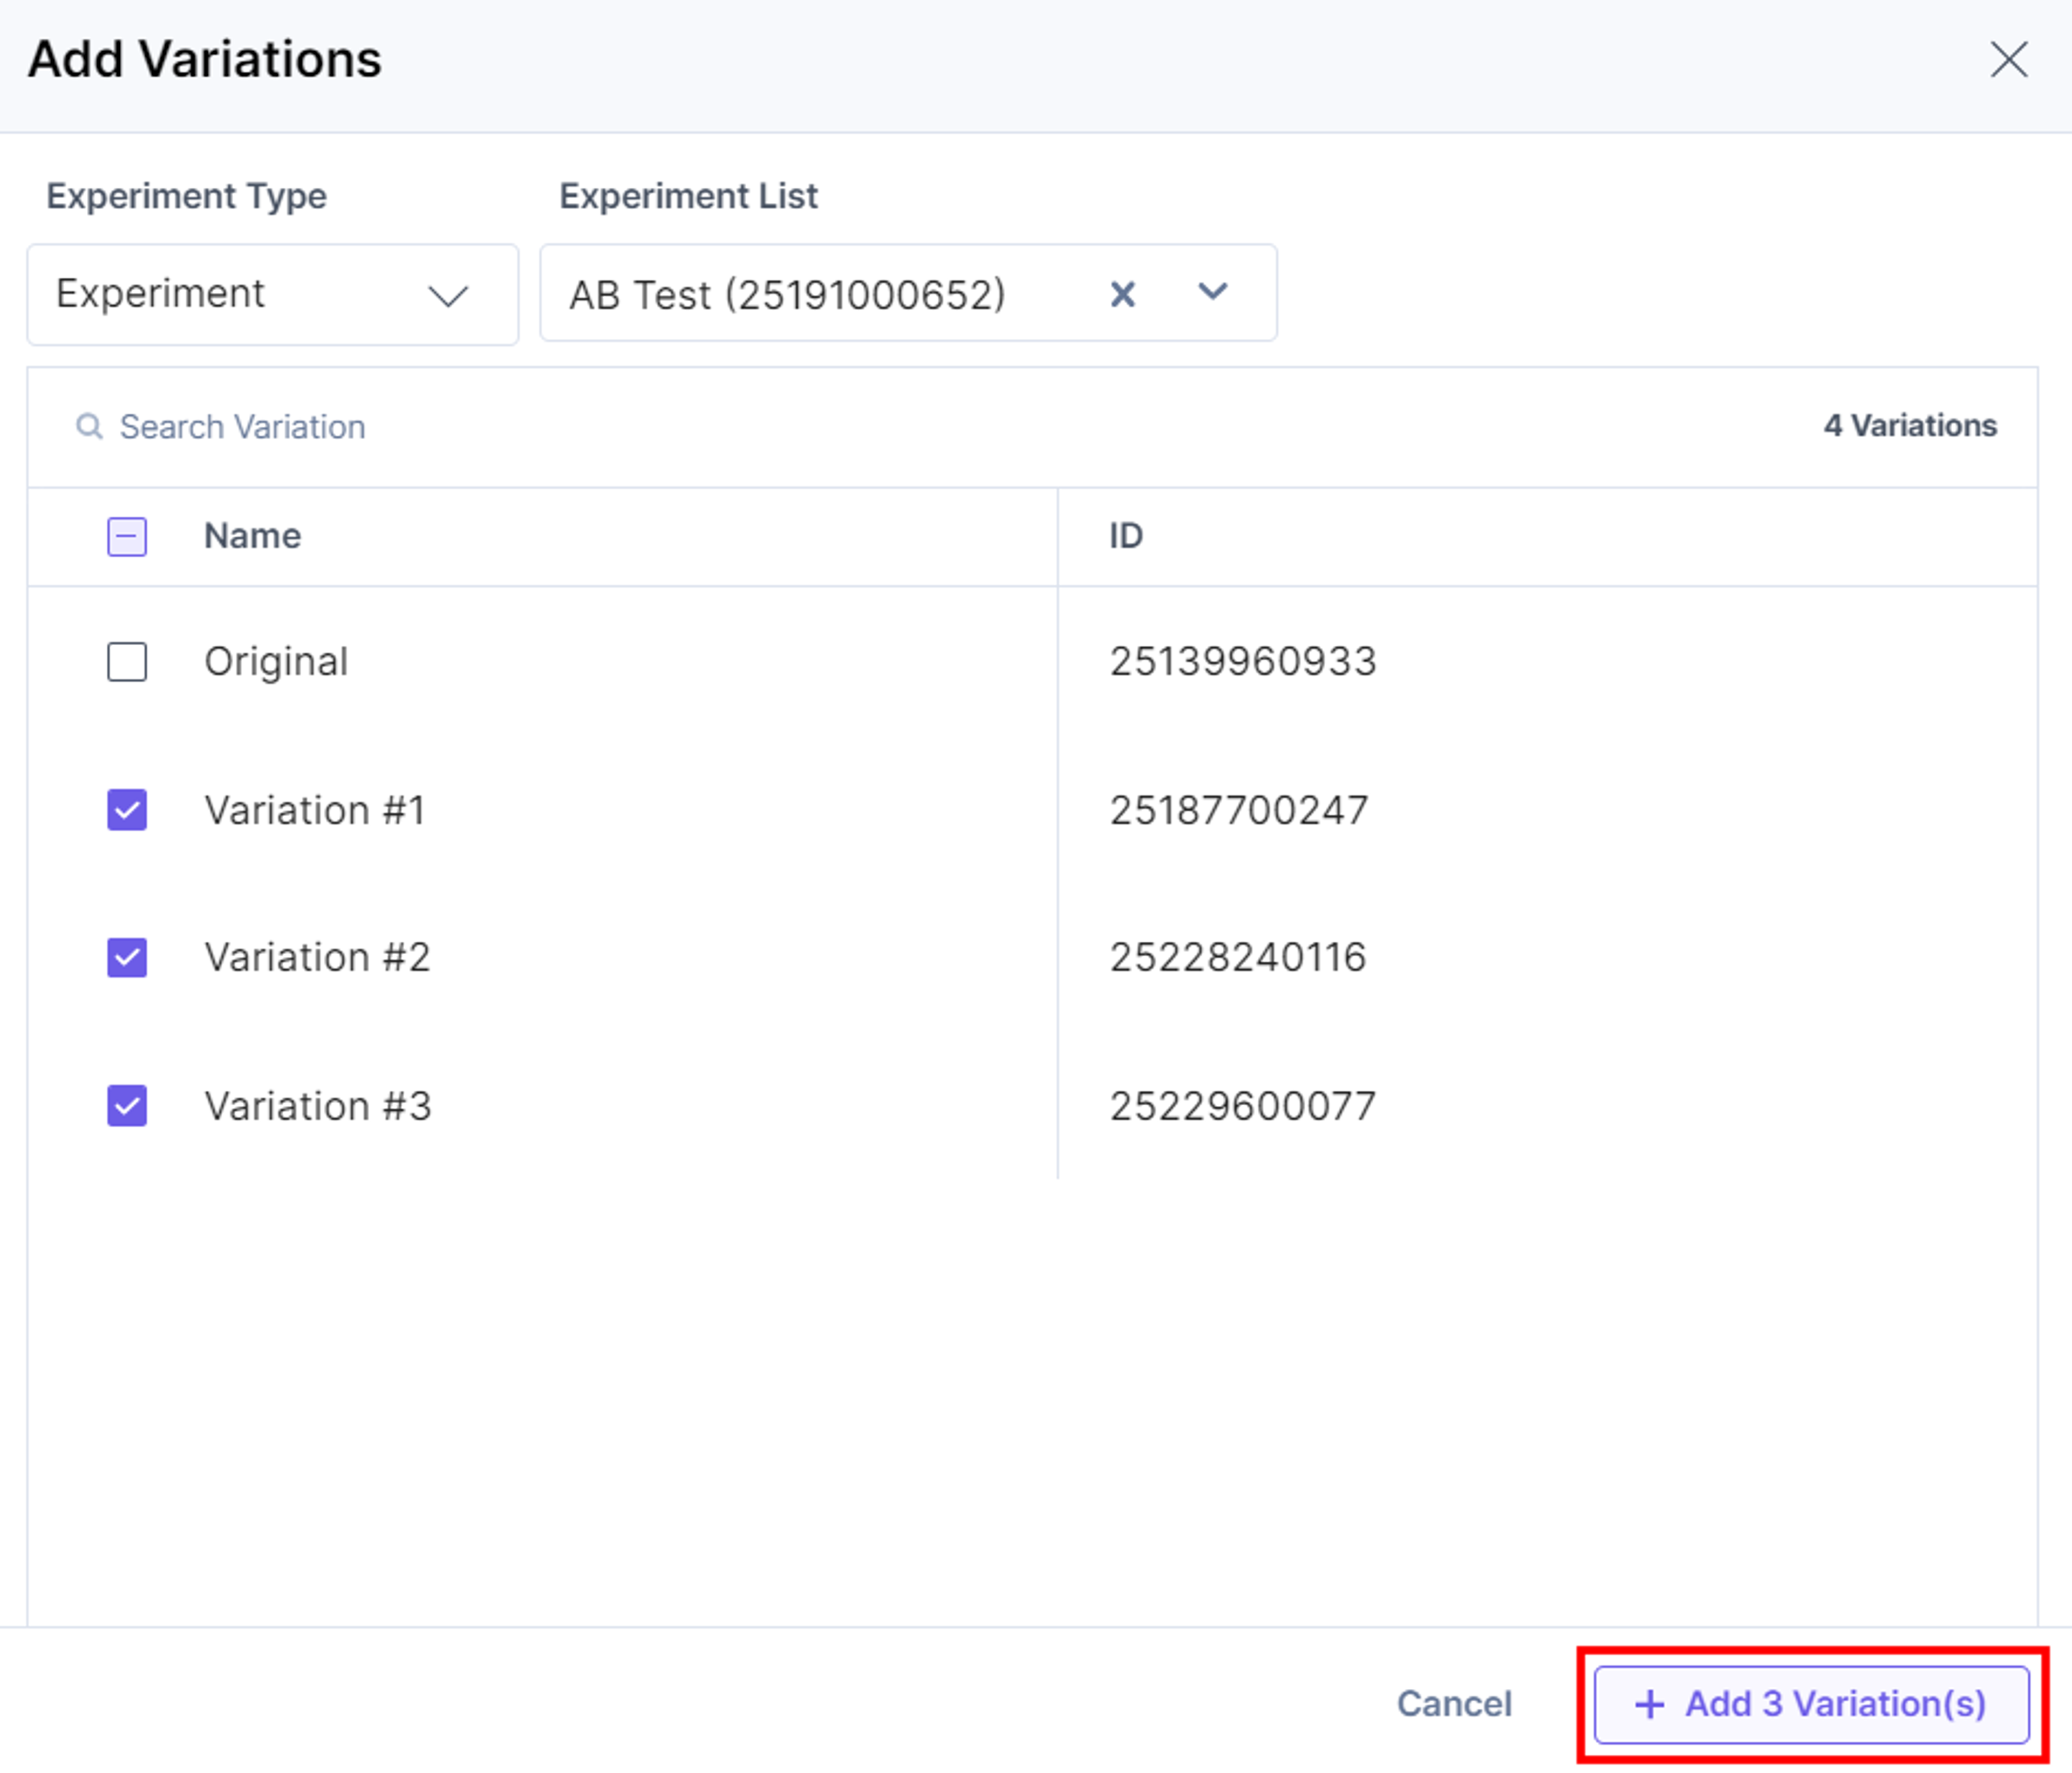Click the Experiment List label
Image resolution: width=2072 pixels, height=1773 pixels.
(688, 196)
